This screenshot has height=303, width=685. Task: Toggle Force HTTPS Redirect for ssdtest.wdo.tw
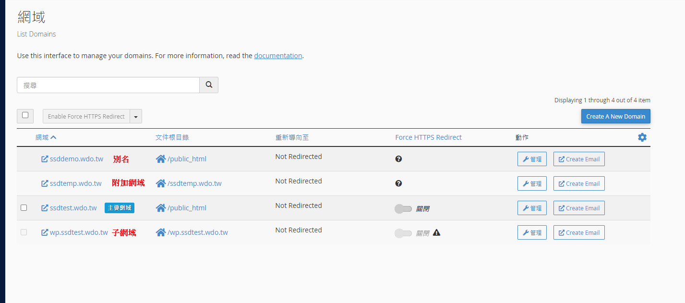pos(403,209)
